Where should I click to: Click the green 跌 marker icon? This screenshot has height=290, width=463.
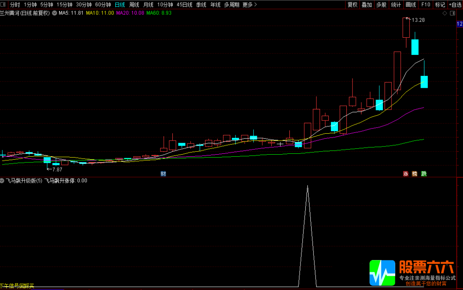[424, 174]
